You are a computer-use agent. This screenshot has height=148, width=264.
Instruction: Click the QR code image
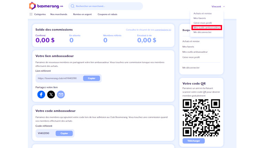click(201, 117)
